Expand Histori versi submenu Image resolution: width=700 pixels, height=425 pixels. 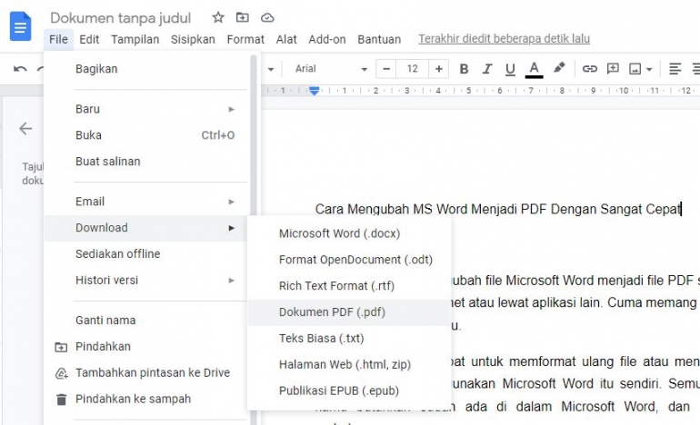click(x=145, y=281)
